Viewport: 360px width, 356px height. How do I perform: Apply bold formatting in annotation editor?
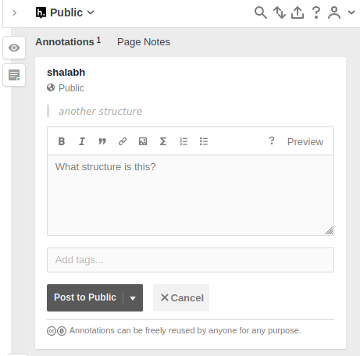tap(62, 141)
